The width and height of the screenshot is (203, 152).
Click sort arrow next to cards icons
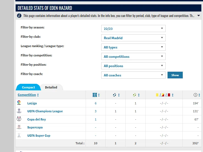173,95
